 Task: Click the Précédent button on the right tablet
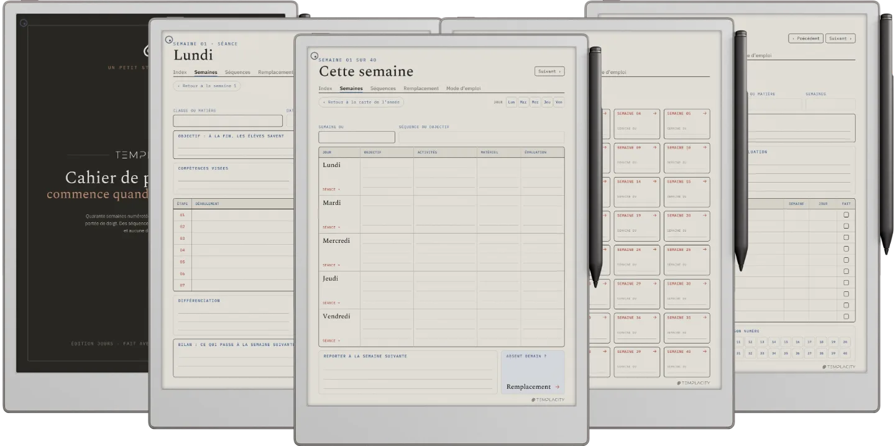(x=806, y=39)
